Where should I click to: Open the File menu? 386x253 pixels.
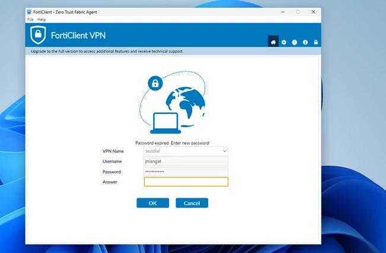tap(30, 20)
